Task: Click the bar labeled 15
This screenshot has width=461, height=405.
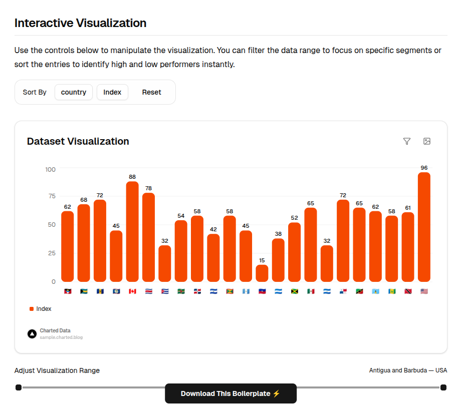Action: (x=262, y=273)
